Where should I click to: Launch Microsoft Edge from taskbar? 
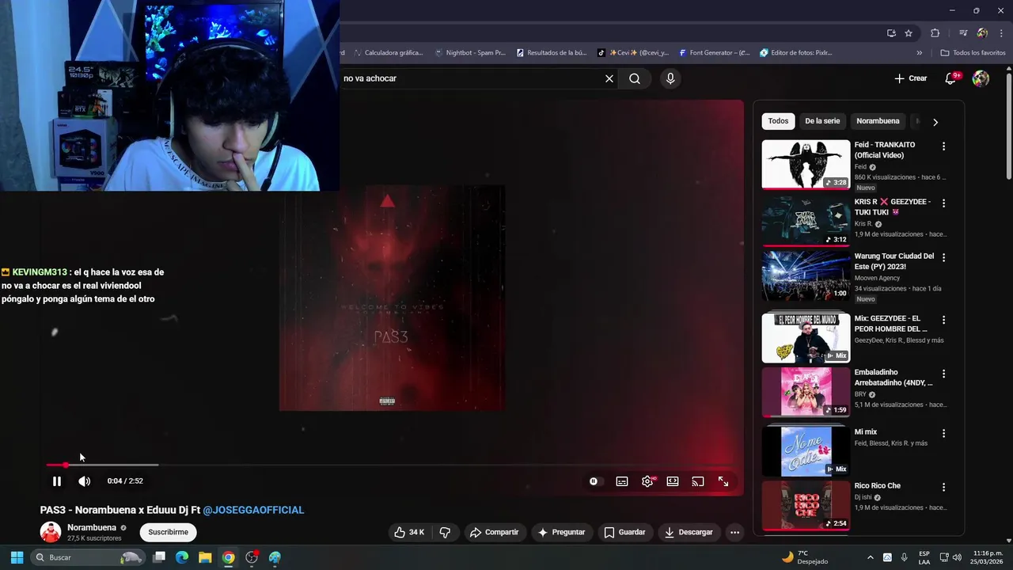tap(182, 557)
